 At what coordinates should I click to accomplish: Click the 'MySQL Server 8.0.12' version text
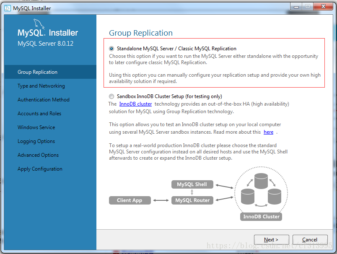coord(45,44)
